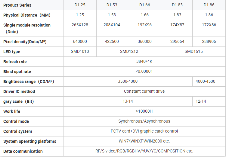This screenshot has width=226, height=157.
Task: Click the D1.83 column header
Action: [x=177, y=5]
